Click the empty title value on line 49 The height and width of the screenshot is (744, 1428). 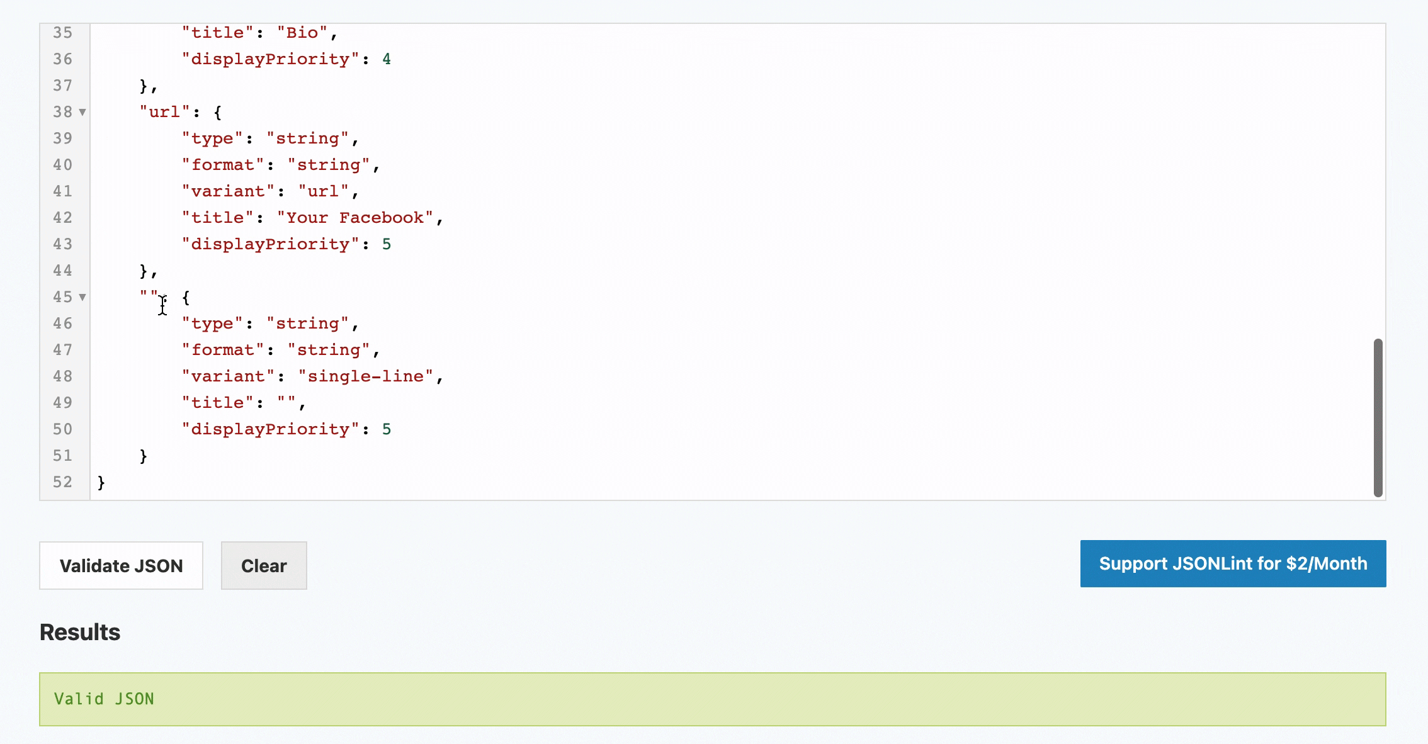286,403
